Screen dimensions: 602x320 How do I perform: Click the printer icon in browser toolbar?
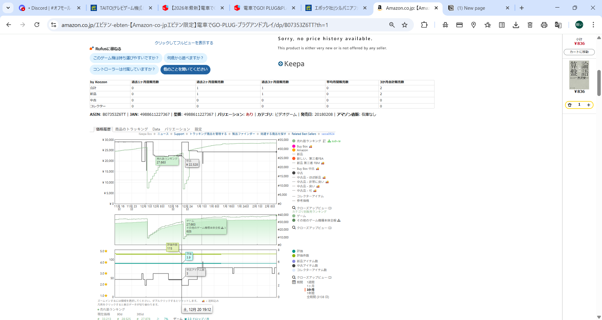544,25
